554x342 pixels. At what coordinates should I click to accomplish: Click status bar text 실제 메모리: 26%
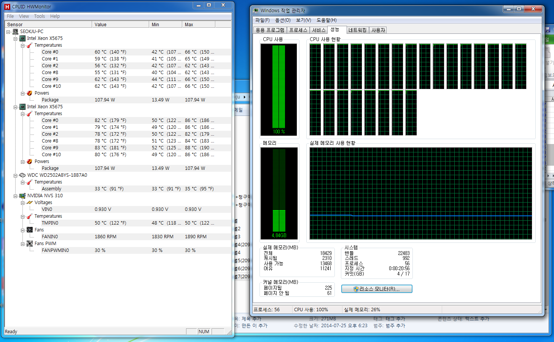pos(362,310)
